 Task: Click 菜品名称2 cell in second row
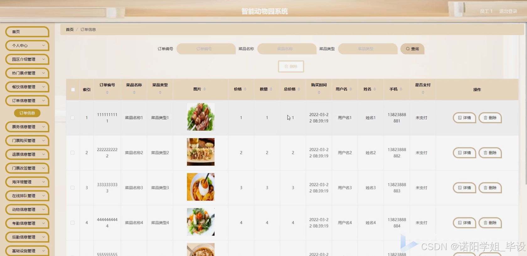134,153
